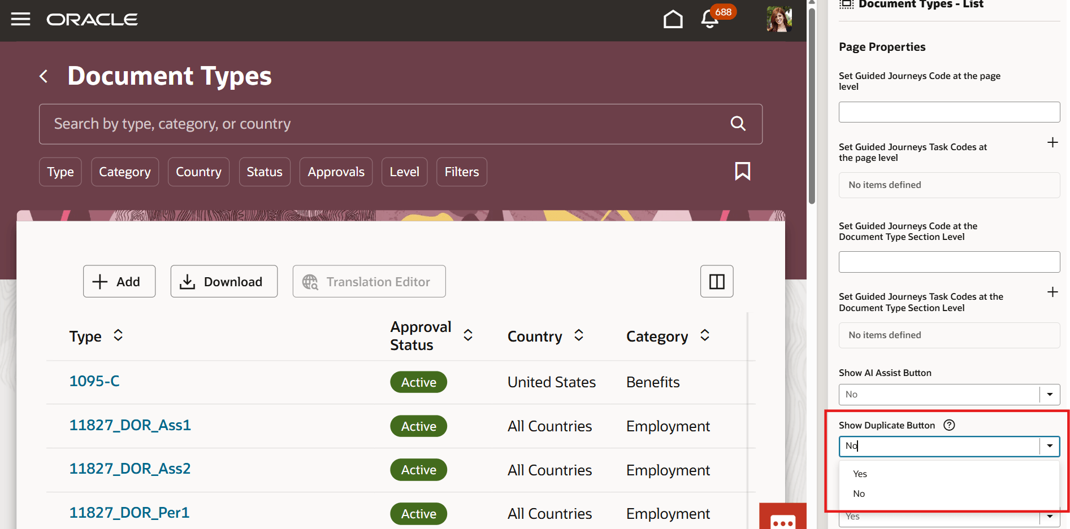
Task: Open the Country filter chip
Action: (198, 172)
